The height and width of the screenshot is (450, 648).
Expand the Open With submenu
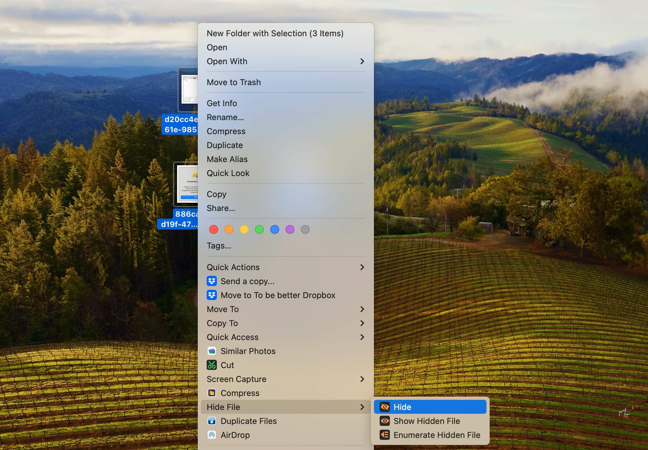click(362, 61)
